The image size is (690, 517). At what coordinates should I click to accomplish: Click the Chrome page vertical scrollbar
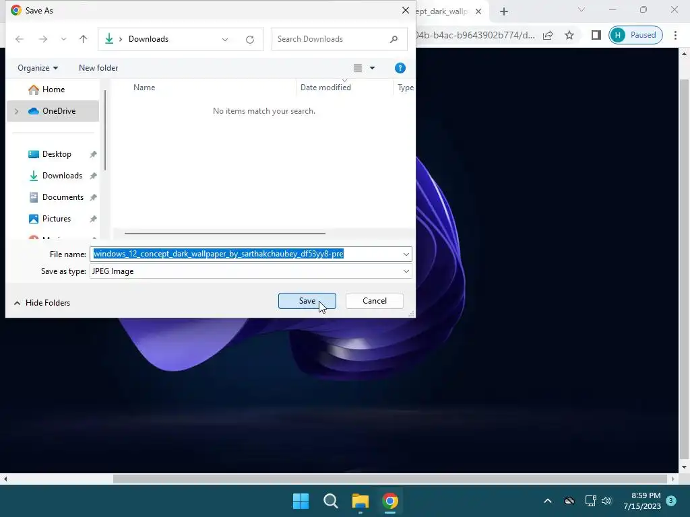click(684, 271)
